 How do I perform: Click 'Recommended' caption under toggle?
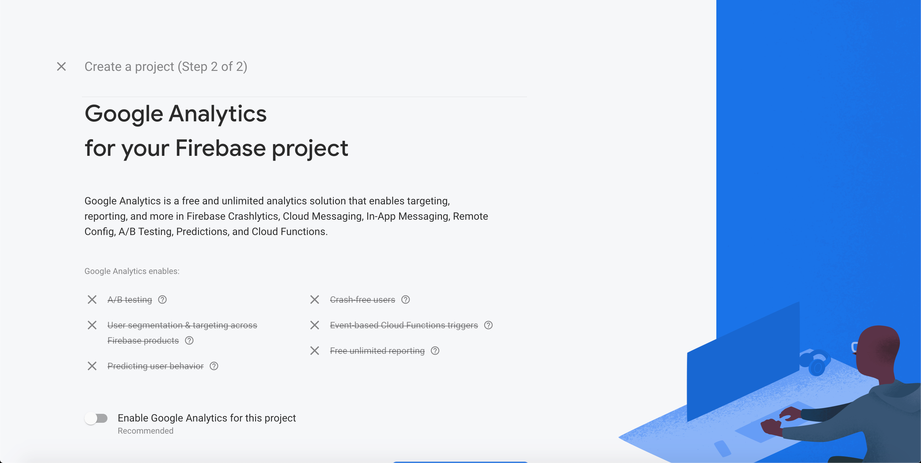[x=146, y=431]
